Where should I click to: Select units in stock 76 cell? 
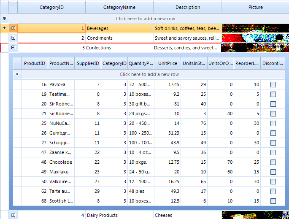point(194,123)
